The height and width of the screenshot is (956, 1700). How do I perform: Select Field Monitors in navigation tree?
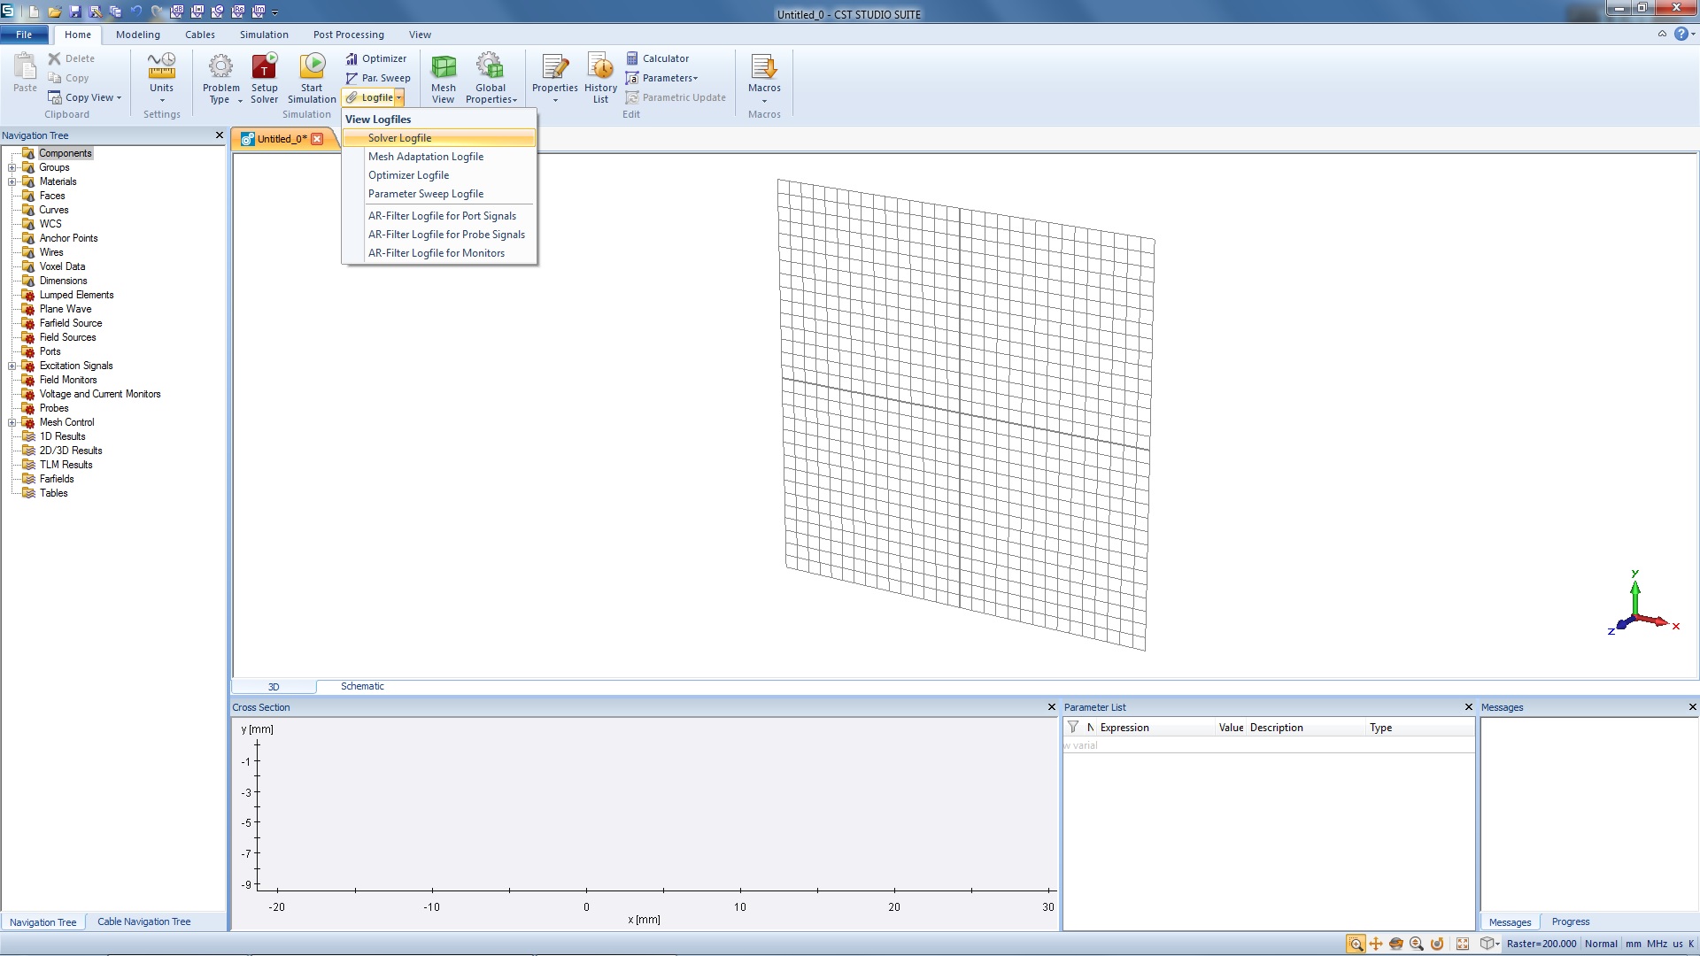click(68, 380)
